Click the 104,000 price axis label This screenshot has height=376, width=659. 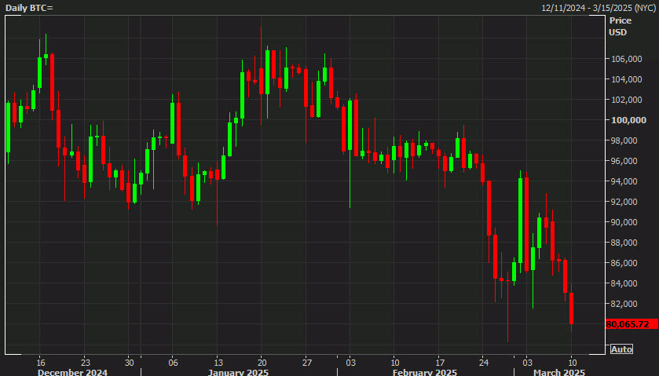(627, 79)
